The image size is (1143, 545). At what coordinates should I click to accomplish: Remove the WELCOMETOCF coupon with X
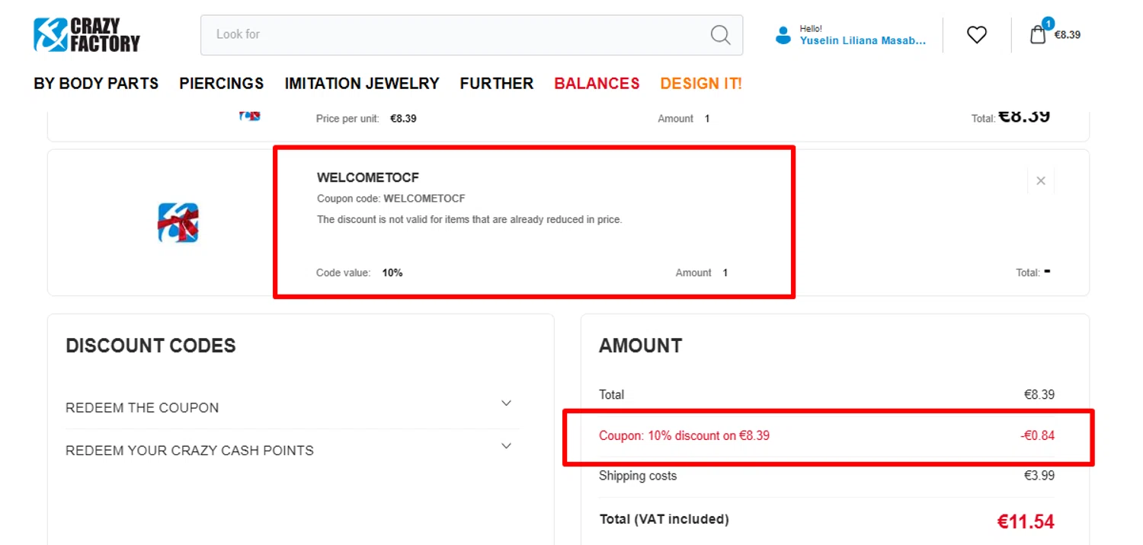(x=1040, y=181)
